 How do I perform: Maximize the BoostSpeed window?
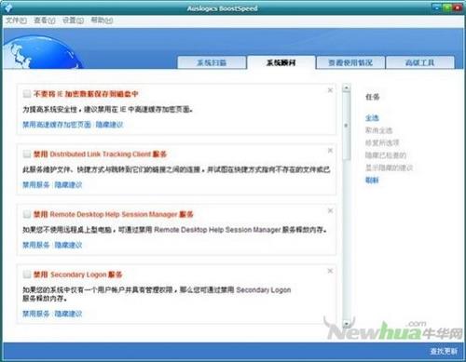pyautogui.click(x=447, y=7)
